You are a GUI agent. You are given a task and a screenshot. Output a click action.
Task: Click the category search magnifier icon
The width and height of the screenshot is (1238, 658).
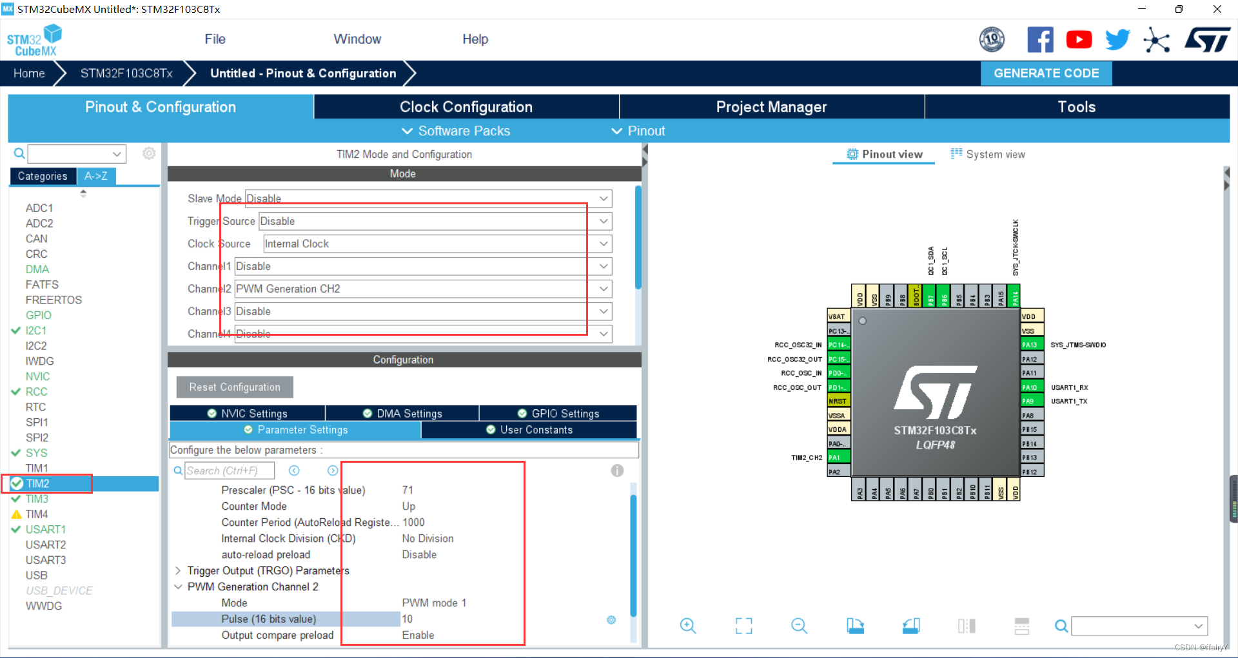click(19, 153)
